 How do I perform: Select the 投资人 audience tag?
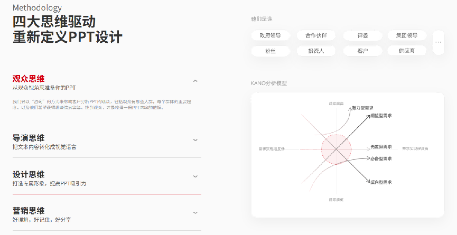316,51
